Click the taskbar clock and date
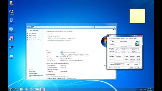Viewport: 162px width, 91px height. coord(149,89)
